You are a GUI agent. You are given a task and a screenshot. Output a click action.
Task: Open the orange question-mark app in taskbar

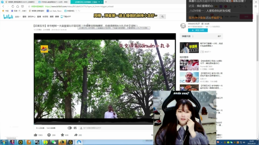tap(29, 142)
